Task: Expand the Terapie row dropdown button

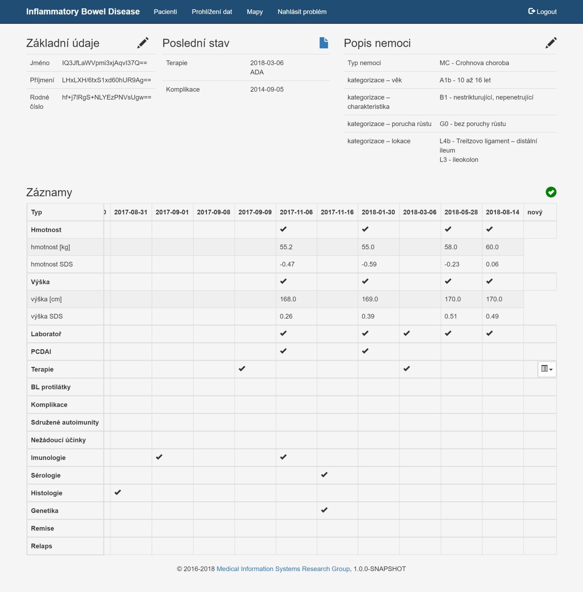Action: [x=547, y=369]
